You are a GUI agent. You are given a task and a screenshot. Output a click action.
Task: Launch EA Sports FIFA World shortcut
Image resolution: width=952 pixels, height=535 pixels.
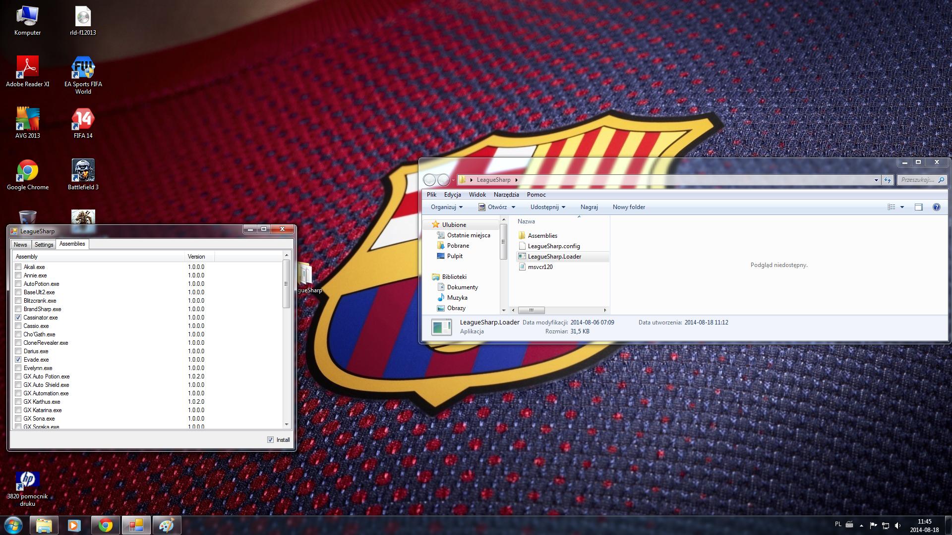(83, 75)
